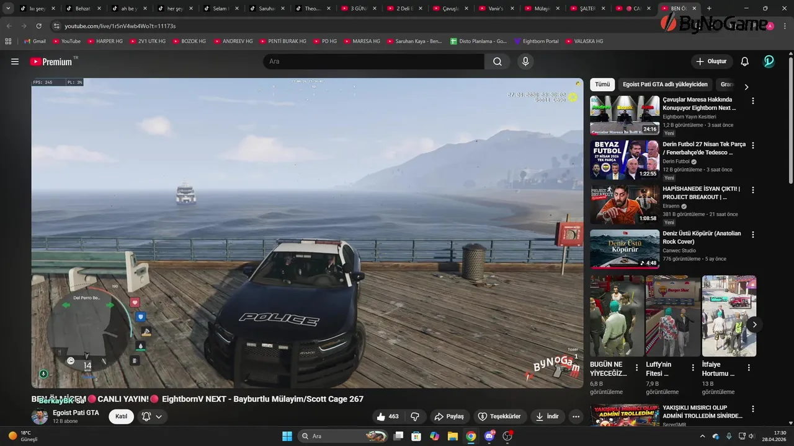Switch to the 2 Deli browser tab
The width and height of the screenshot is (794, 446).
[404, 9]
